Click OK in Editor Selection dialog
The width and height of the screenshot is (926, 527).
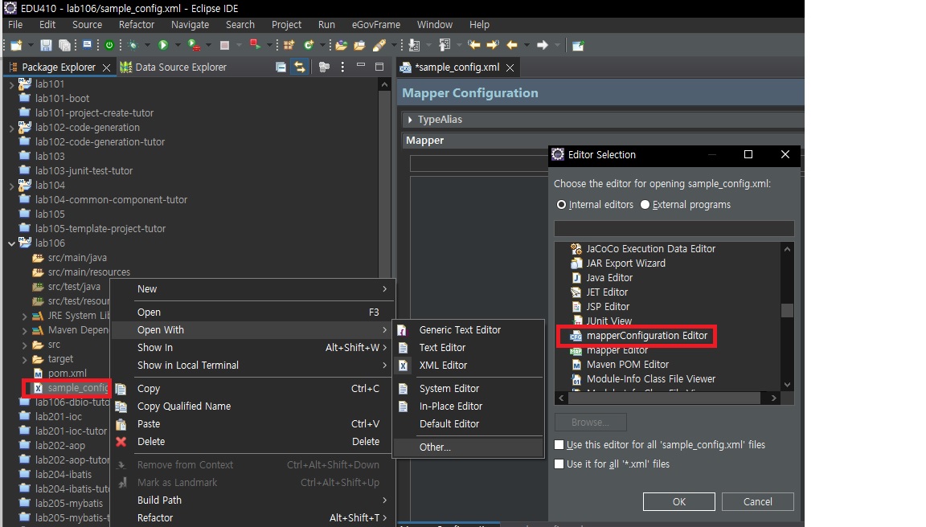click(x=678, y=501)
